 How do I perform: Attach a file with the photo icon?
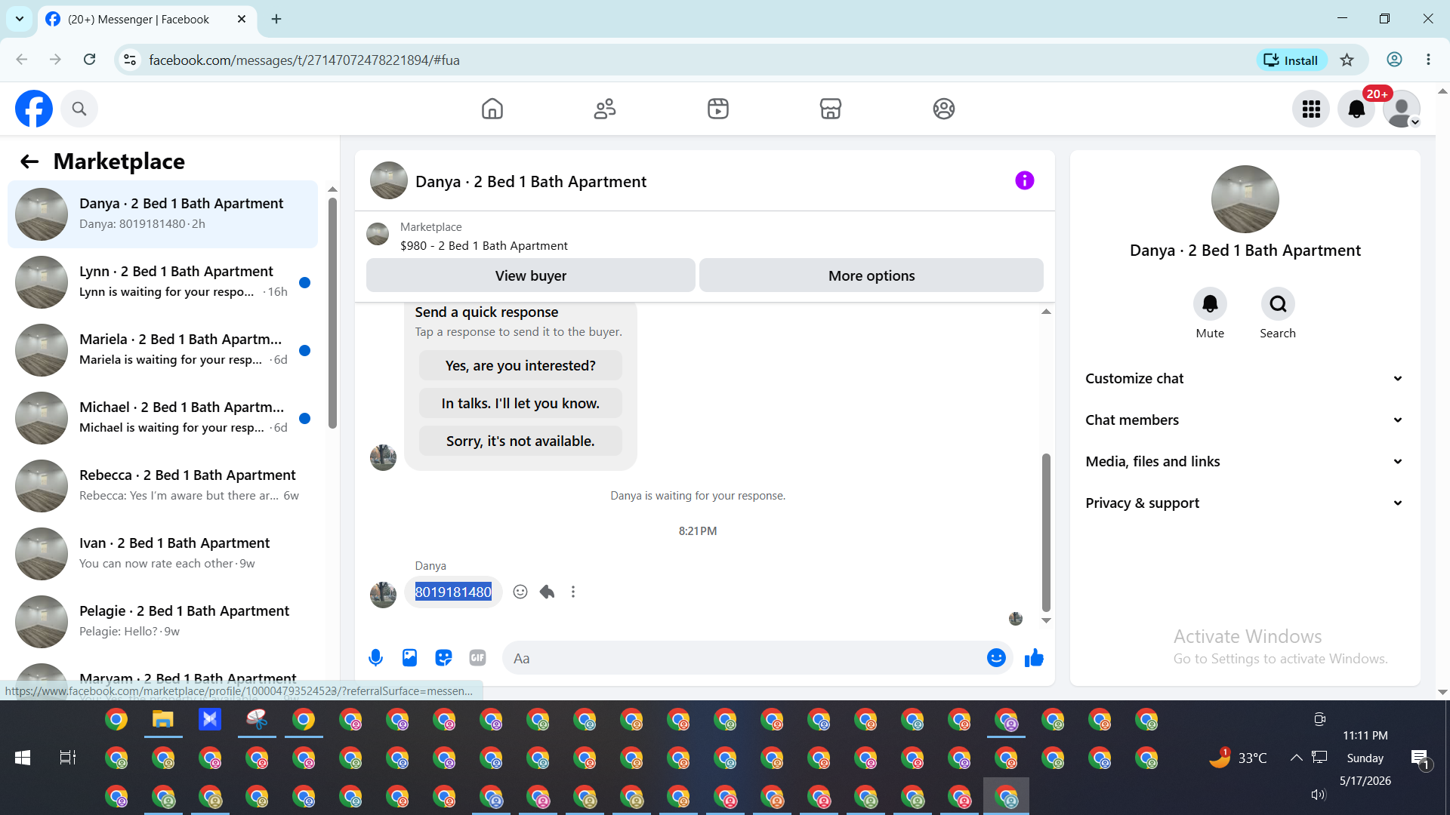tap(409, 658)
